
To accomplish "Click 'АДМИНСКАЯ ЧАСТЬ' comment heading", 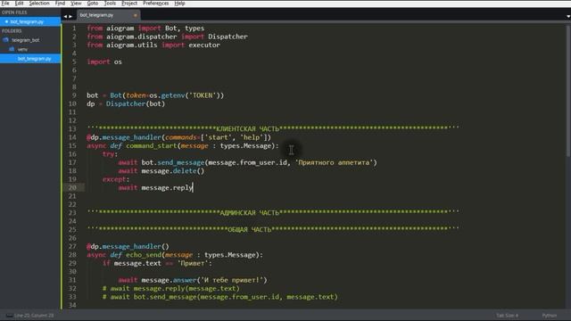I will point(249,213).
